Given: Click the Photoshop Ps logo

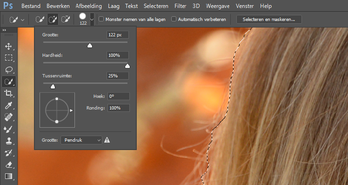Looking at the screenshot, I should pyautogui.click(x=8, y=6).
